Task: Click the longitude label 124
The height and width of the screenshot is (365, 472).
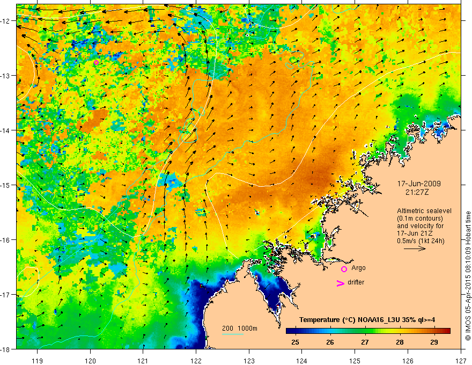Action: (x=302, y=361)
